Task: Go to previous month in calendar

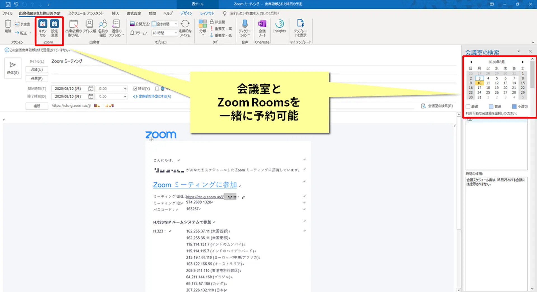Action: 471,62
